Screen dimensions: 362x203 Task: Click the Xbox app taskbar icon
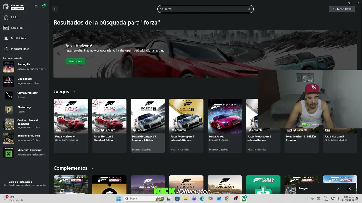pos(244,198)
